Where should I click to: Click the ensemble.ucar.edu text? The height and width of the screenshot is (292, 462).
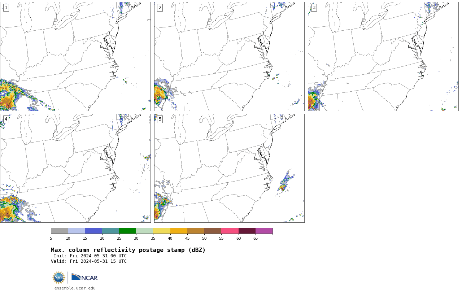(75, 288)
